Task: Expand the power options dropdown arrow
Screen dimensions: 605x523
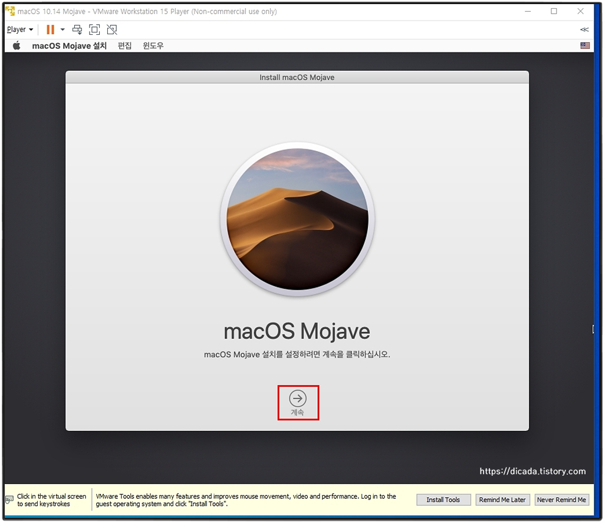Action: pyautogui.click(x=63, y=29)
